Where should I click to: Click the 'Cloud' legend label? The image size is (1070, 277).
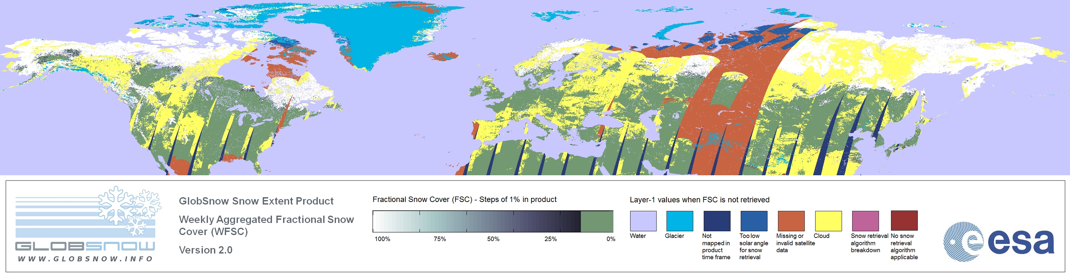tap(821, 236)
